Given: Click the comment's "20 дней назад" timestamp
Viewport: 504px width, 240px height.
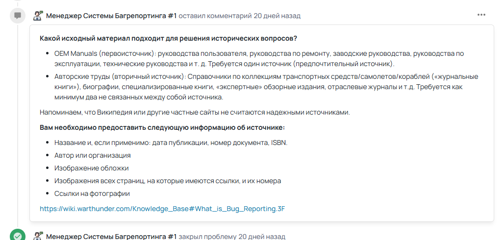Looking at the screenshot, I should 277,16.
